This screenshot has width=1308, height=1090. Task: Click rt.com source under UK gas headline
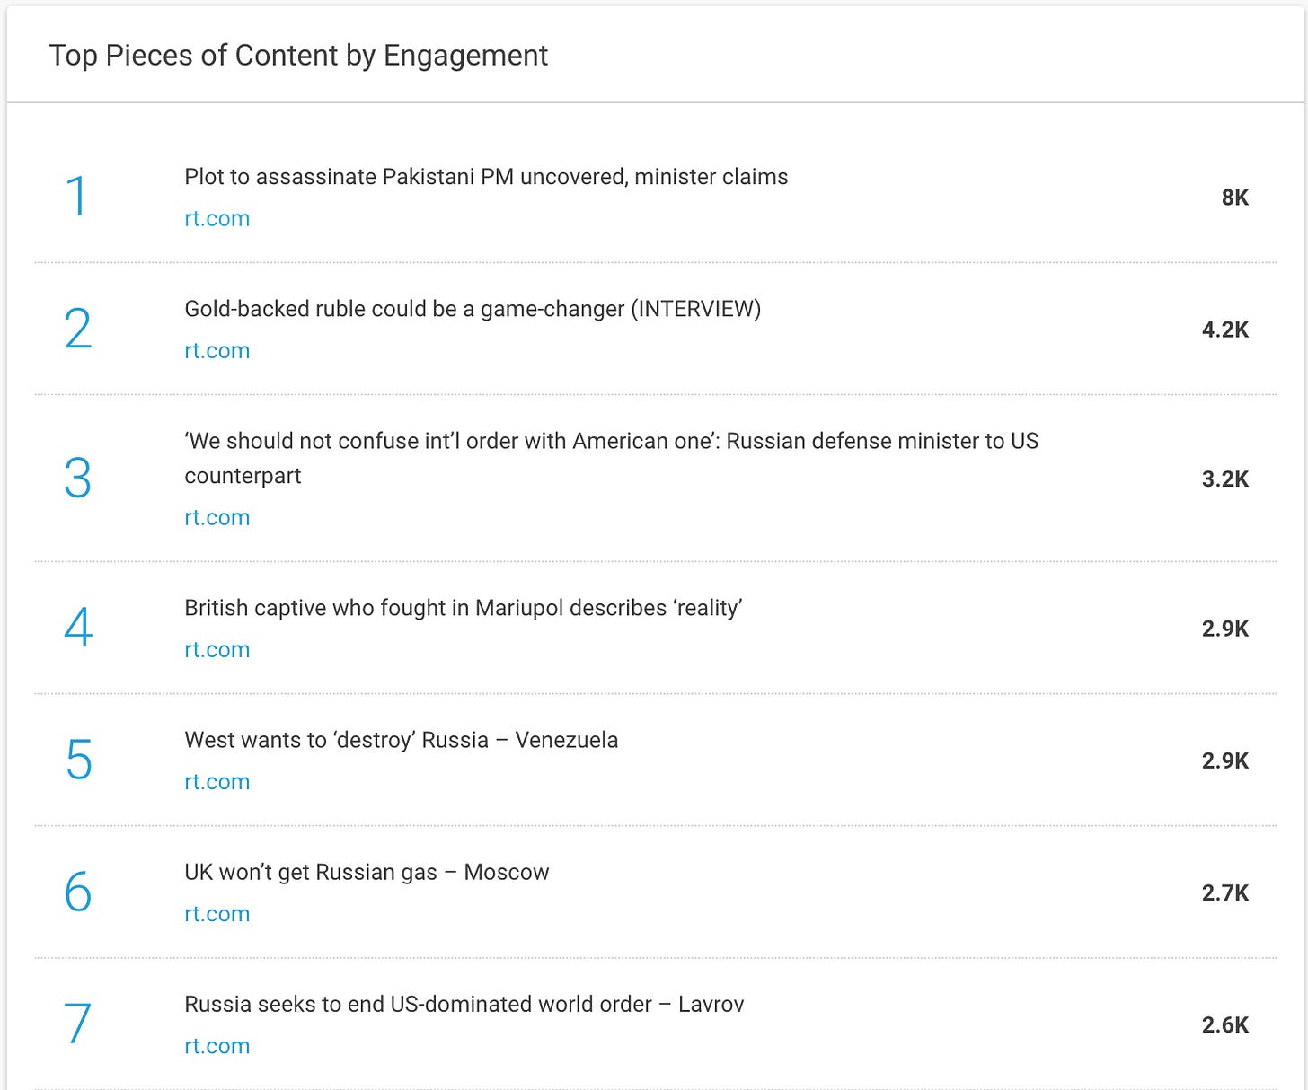click(217, 914)
